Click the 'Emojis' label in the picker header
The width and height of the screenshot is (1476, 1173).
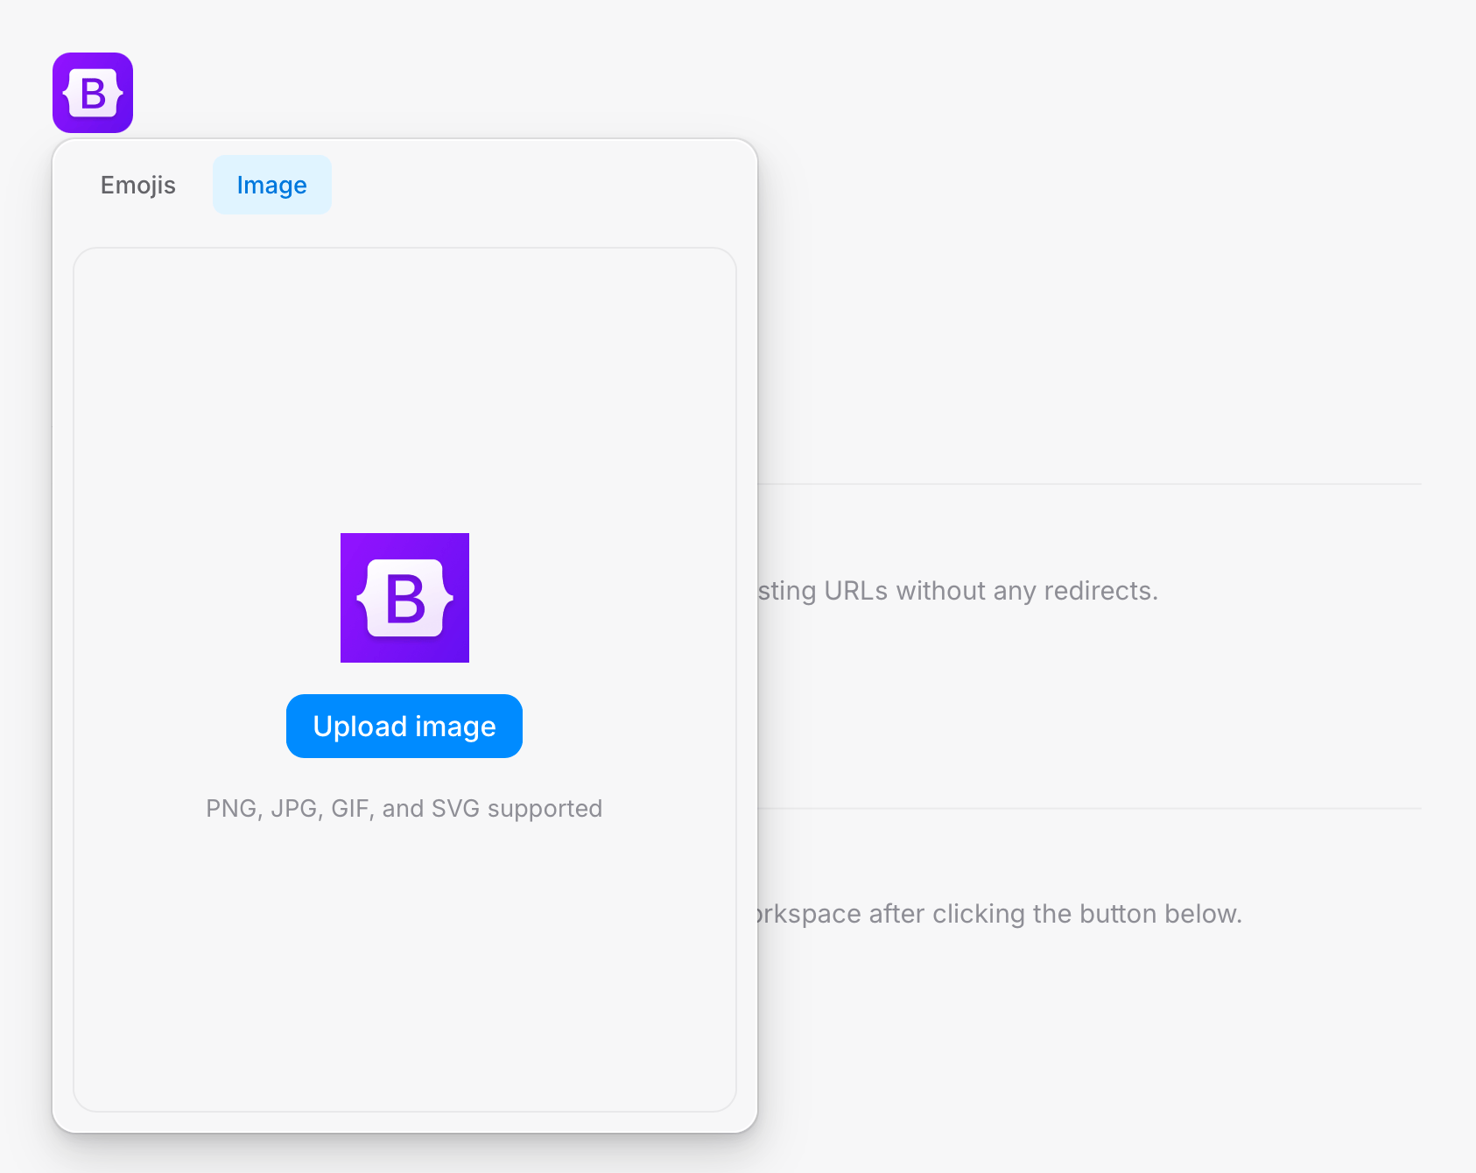pyautogui.click(x=138, y=185)
